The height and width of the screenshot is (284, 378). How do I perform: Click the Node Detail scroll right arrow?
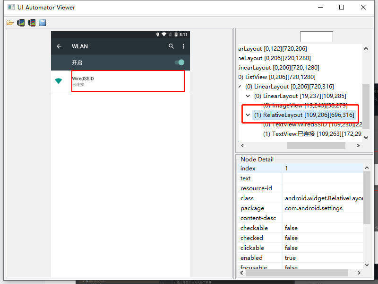[x=359, y=273]
